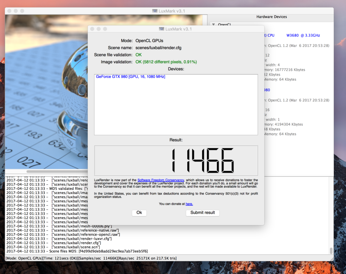Close the main LuxMark window
The width and height of the screenshot is (346, 274).
point(9,11)
